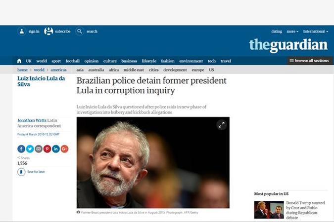Expand browse all sections menu

[x=310, y=61]
